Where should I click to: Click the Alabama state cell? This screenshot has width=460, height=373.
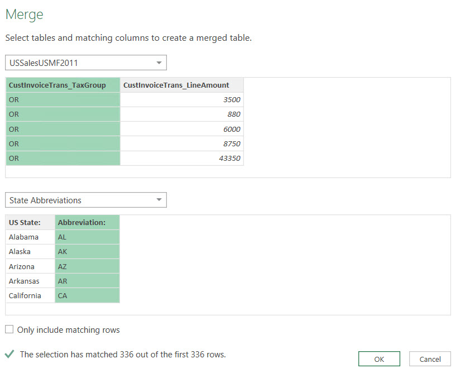click(x=30, y=237)
